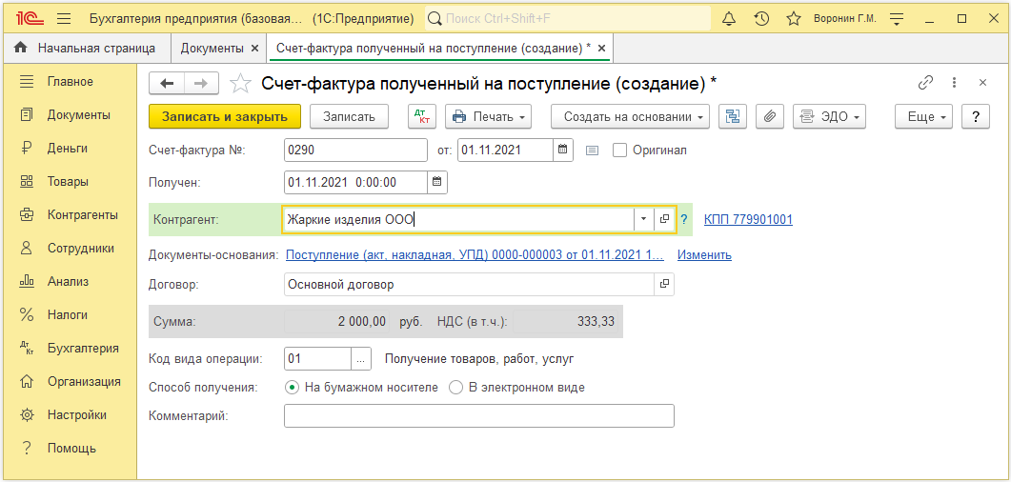Screen dimensions: 1011x482
Task: Expand the Контрагент field dropdown arrow
Action: (643, 219)
